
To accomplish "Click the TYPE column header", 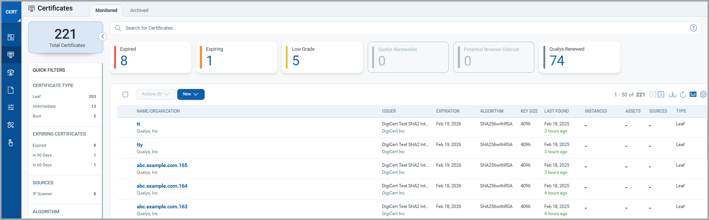I will (681, 111).
